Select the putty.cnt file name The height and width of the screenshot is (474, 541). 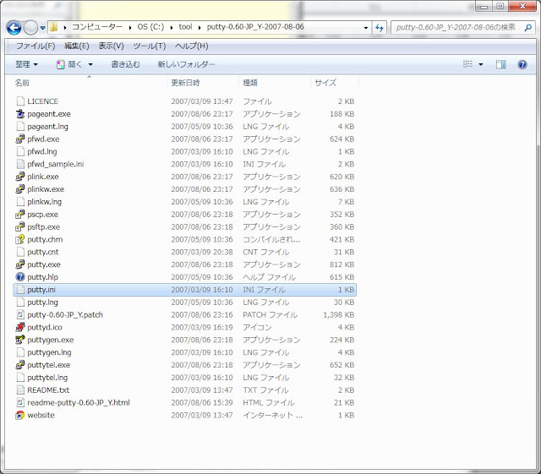(x=43, y=252)
